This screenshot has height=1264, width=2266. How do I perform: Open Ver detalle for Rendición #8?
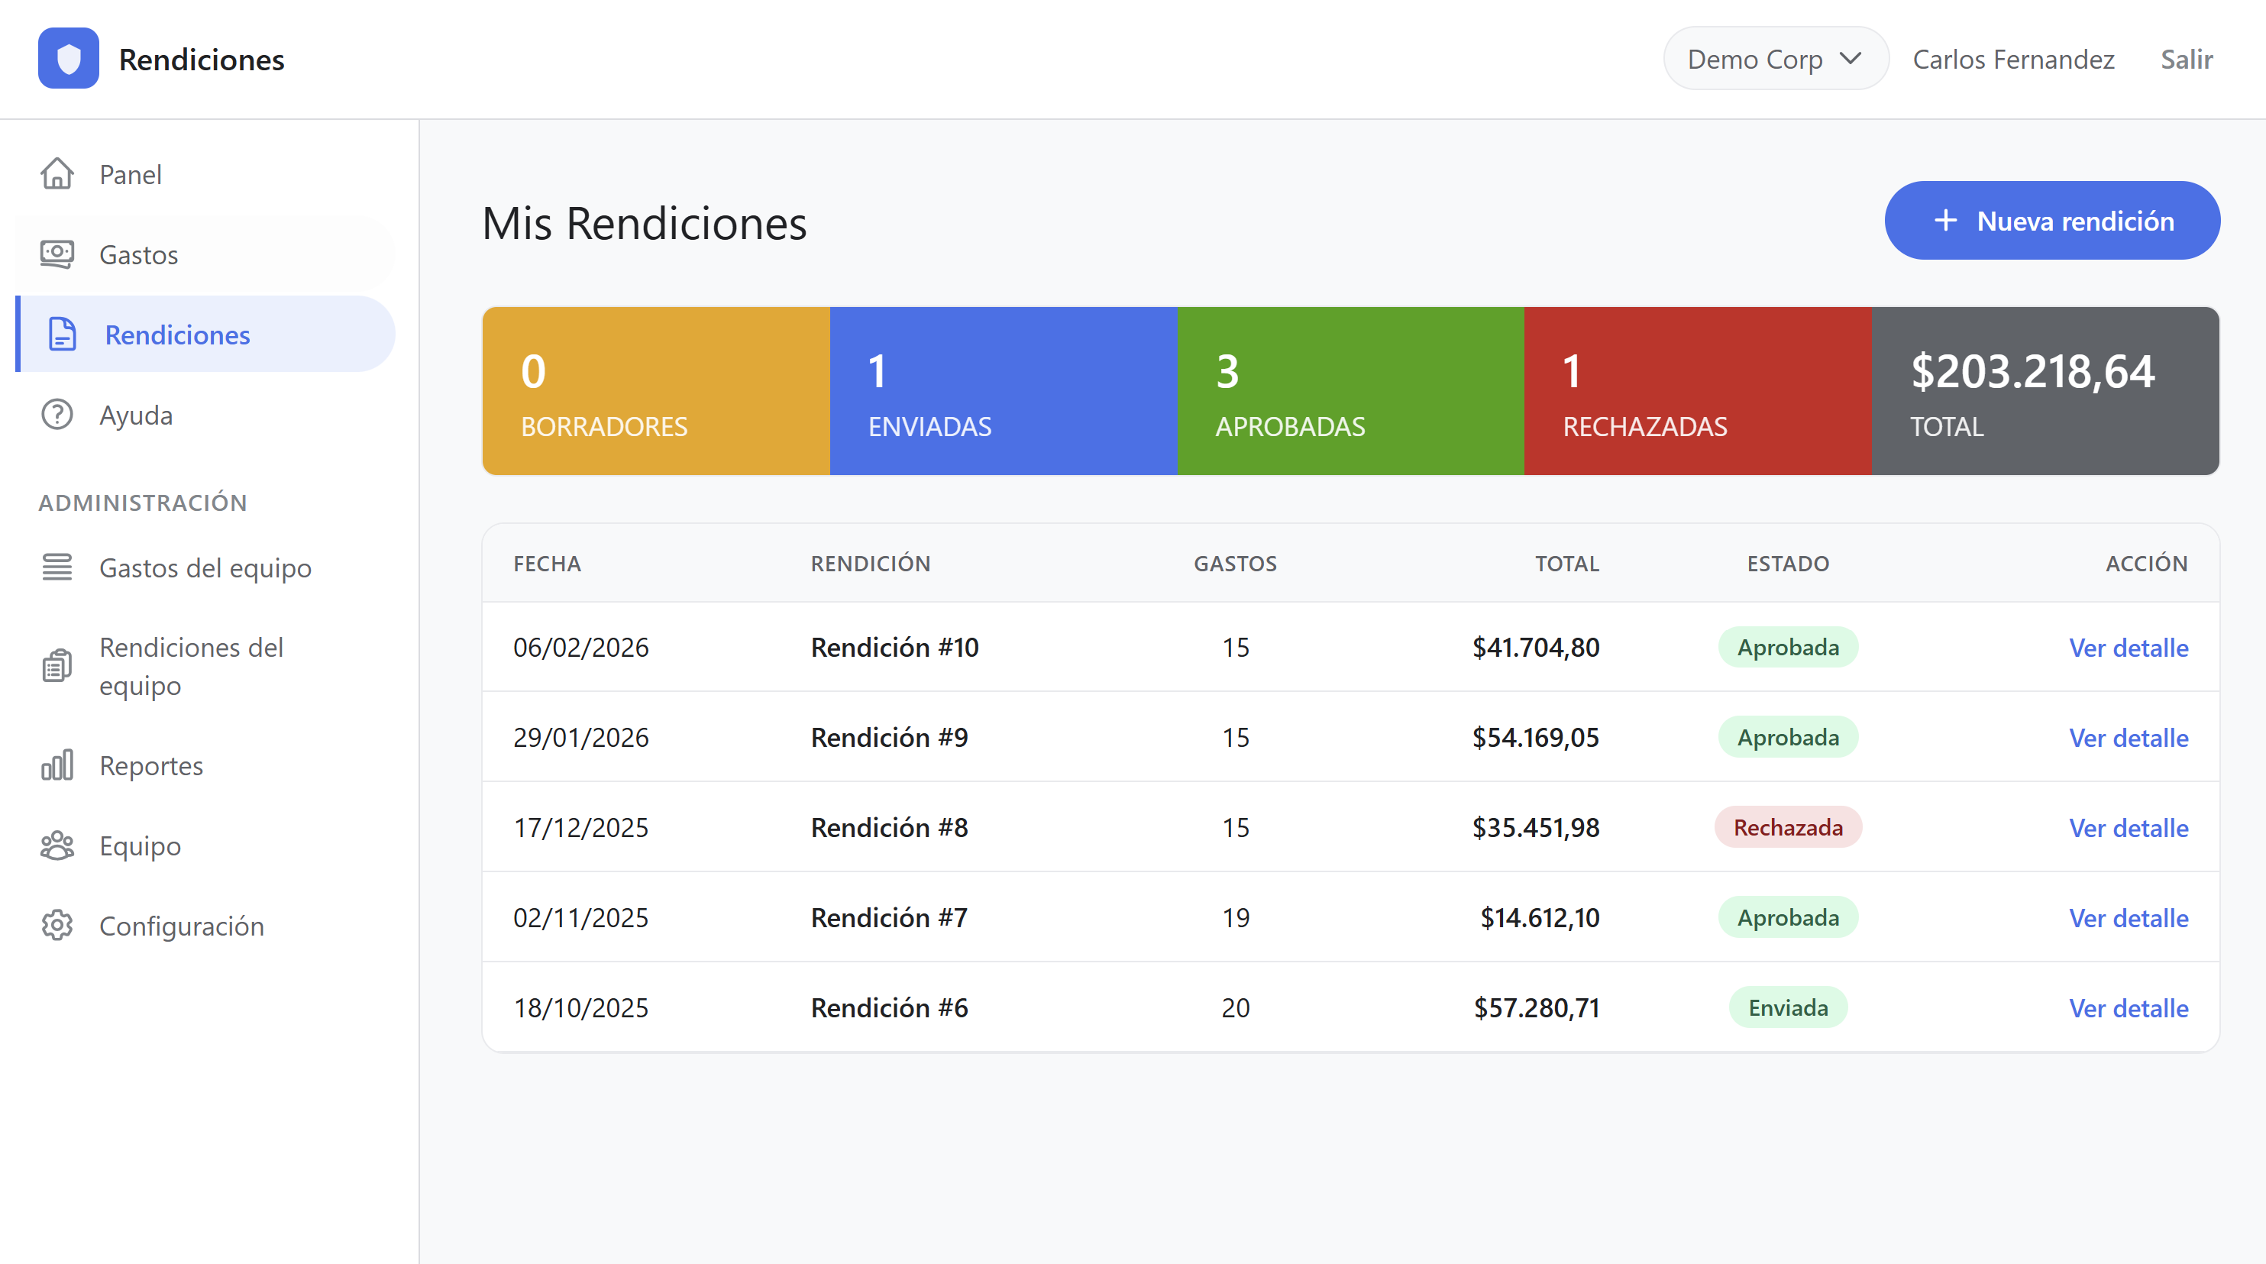2129,828
